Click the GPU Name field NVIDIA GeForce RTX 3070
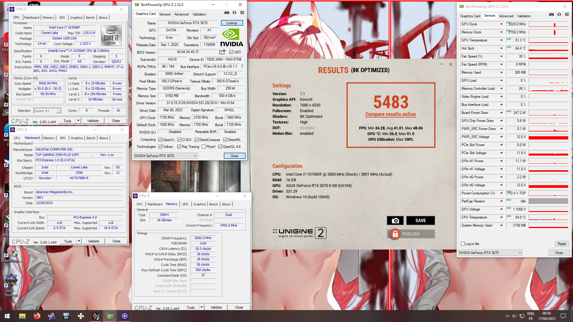Viewport: 573px width, 322px height. pos(187,23)
